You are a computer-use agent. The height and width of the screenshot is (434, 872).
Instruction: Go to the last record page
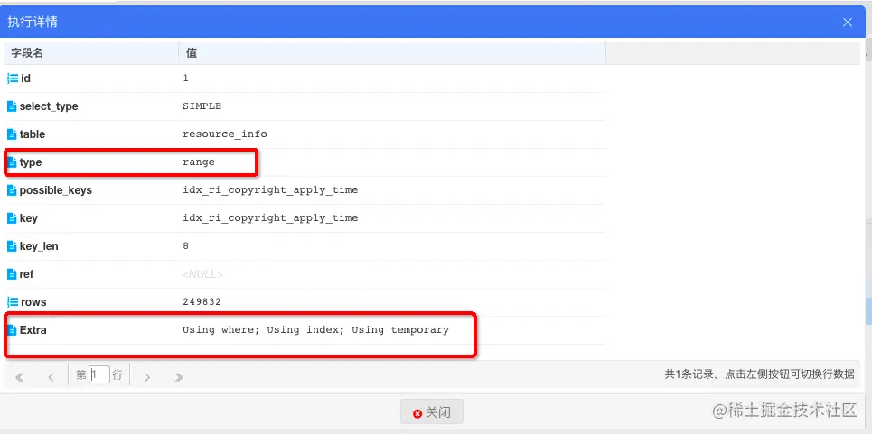(179, 377)
